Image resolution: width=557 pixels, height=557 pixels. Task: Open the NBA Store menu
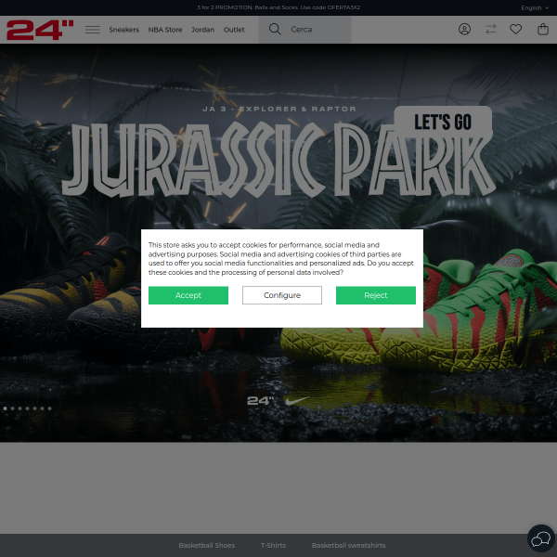pyautogui.click(x=165, y=30)
